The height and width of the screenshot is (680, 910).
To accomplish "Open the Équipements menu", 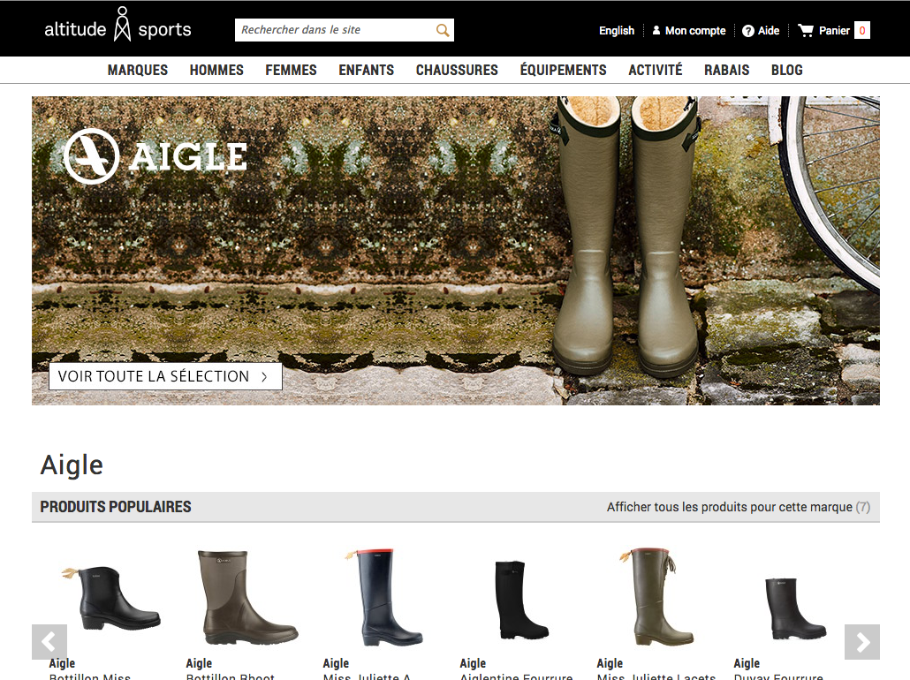I will (563, 70).
